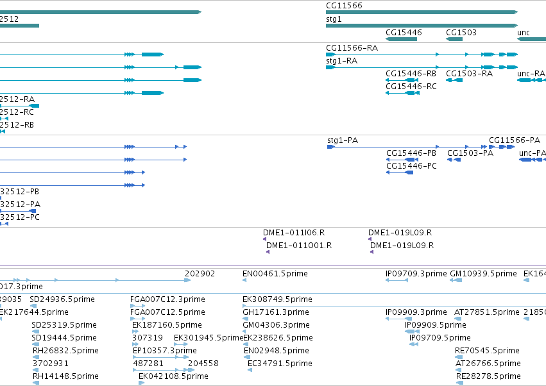Select CG11566-RA transcript label
Screen dimensions: 546x386
coord(352,47)
